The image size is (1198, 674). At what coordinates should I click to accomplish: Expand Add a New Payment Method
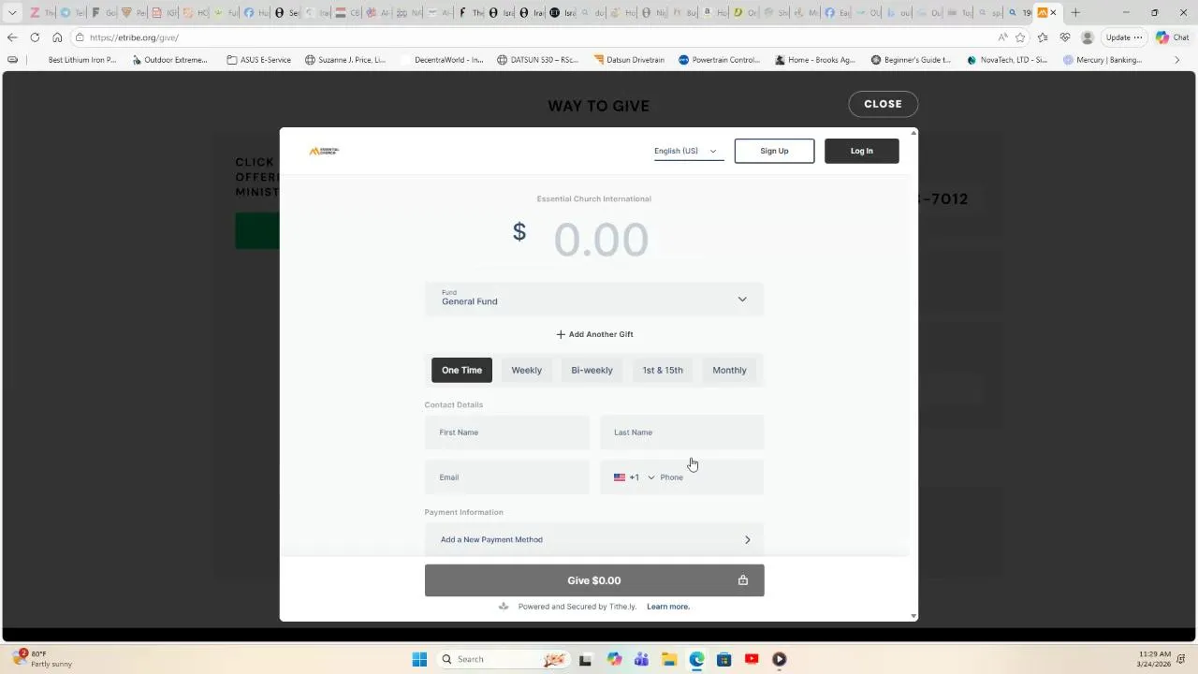594,539
